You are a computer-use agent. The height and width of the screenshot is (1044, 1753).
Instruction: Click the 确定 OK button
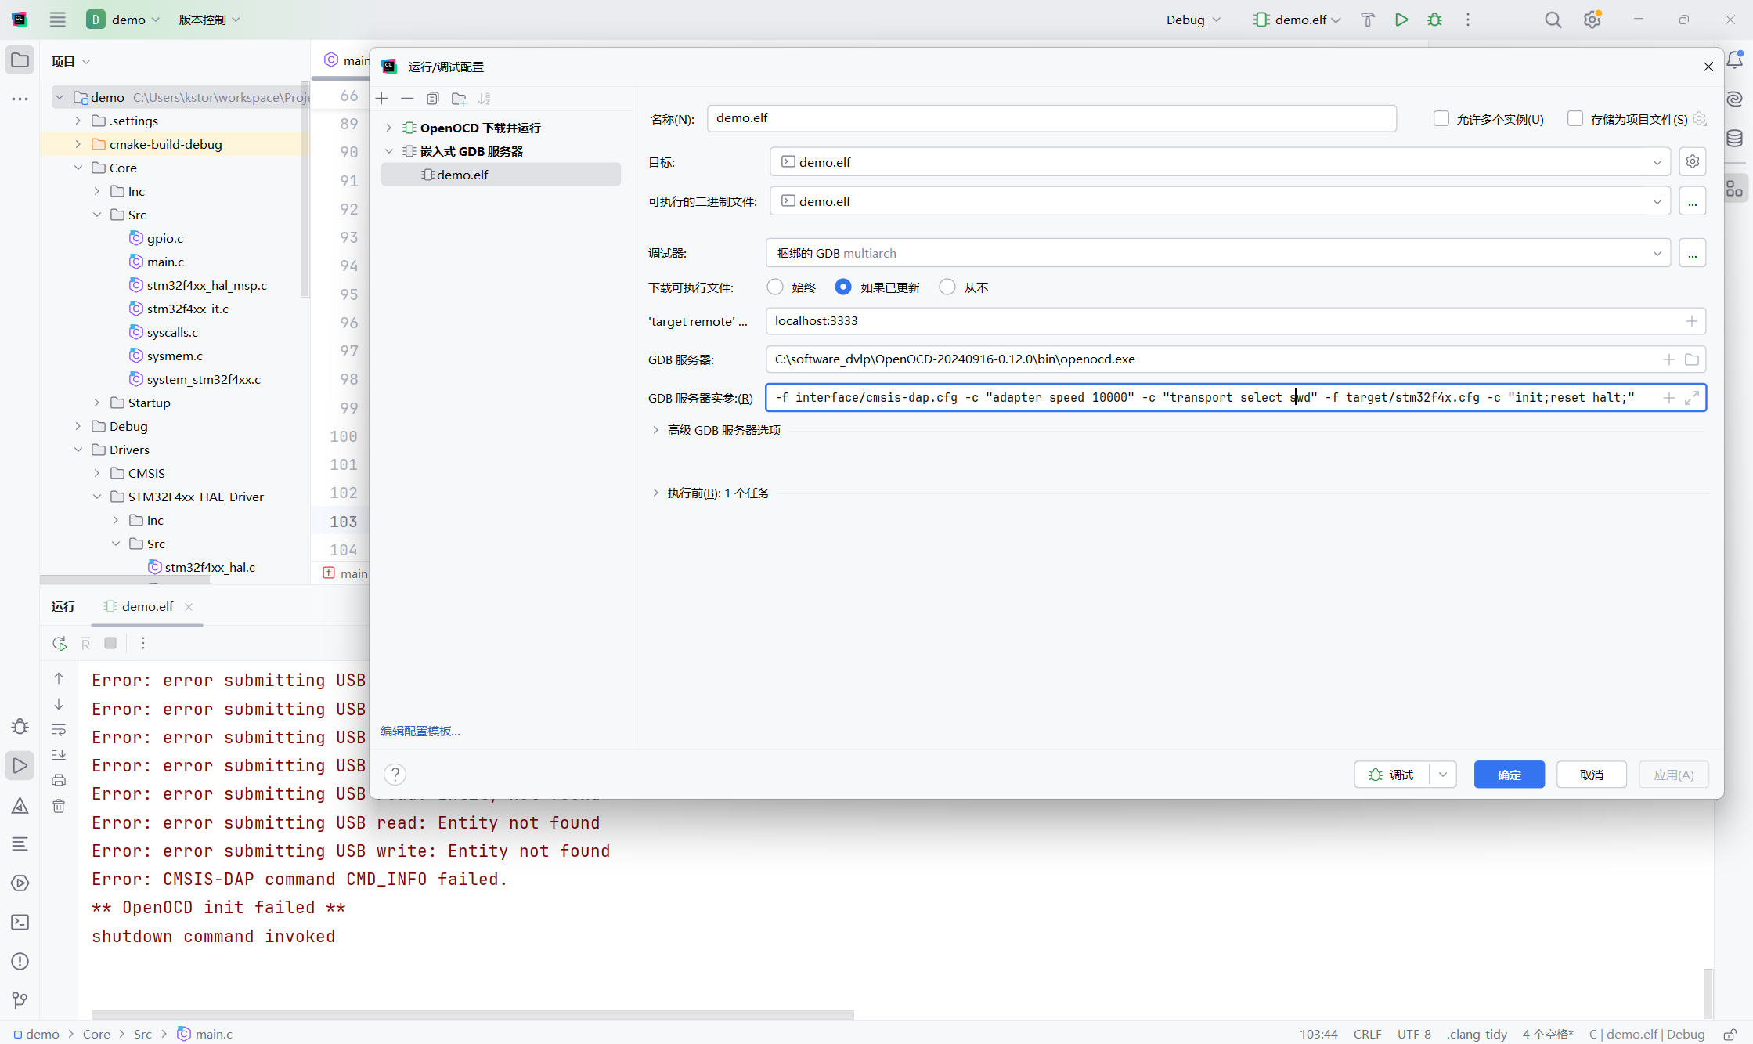tap(1509, 775)
